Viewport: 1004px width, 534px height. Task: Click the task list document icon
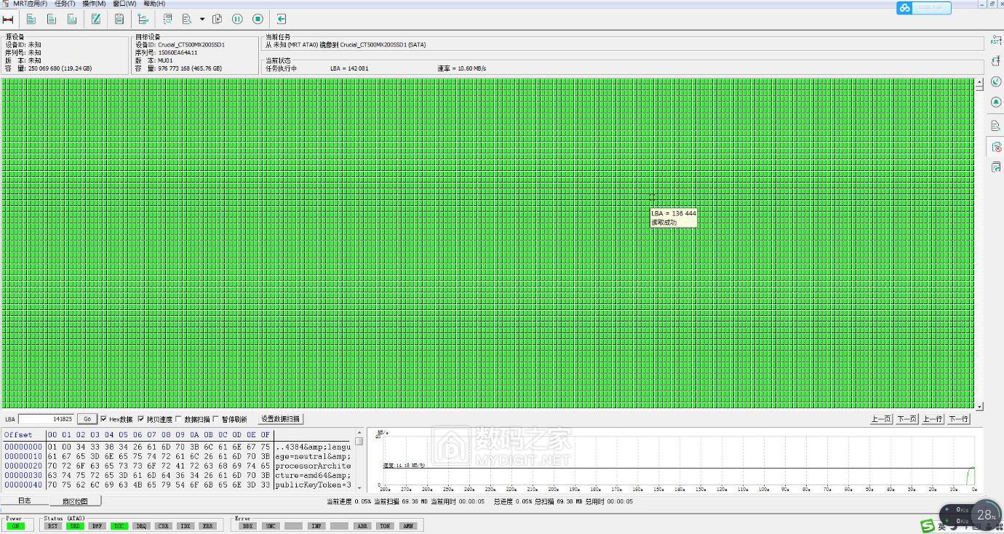click(x=187, y=19)
